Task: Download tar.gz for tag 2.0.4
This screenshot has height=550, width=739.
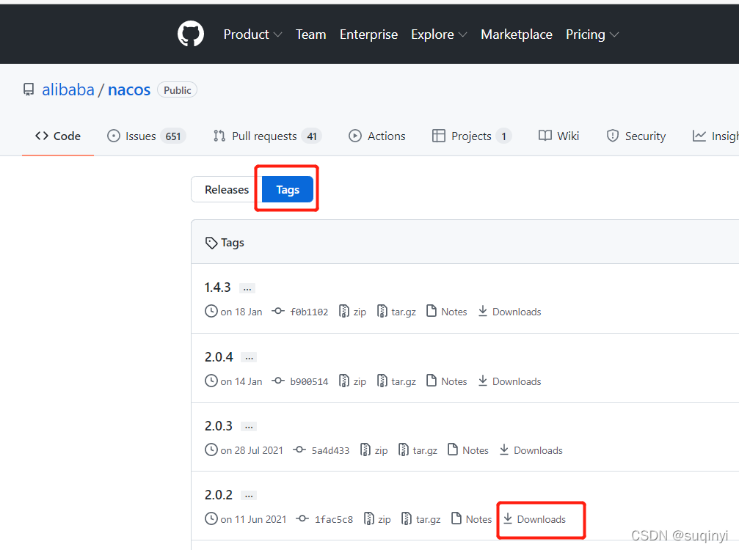Action: (x=396, y=381)
